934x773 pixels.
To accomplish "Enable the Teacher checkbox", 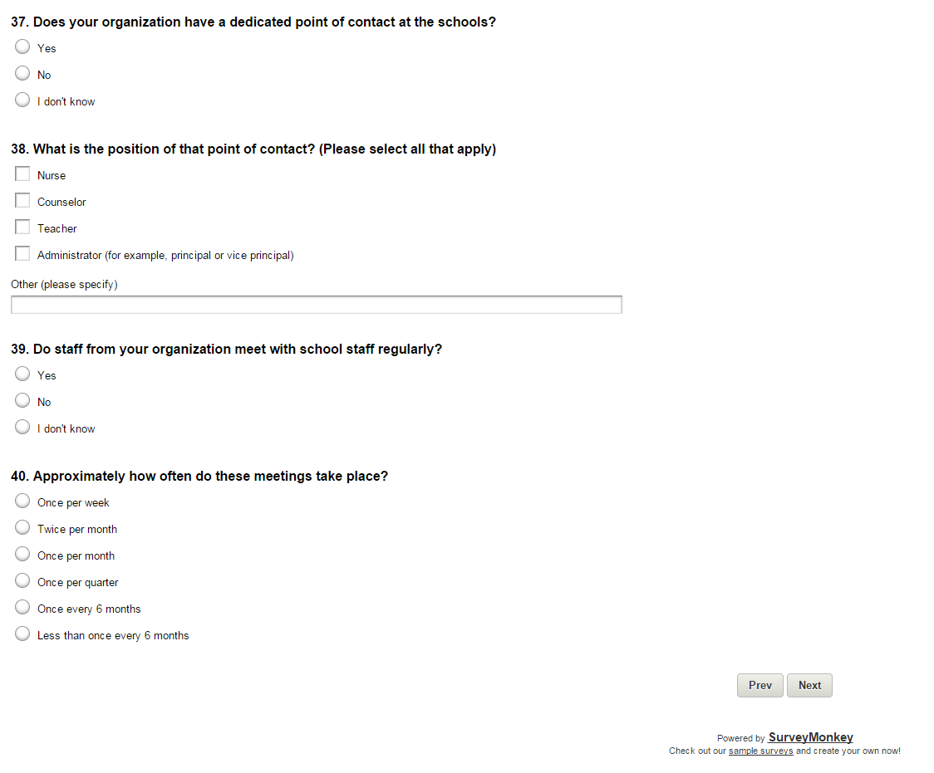I will click(x=22, y=227).
